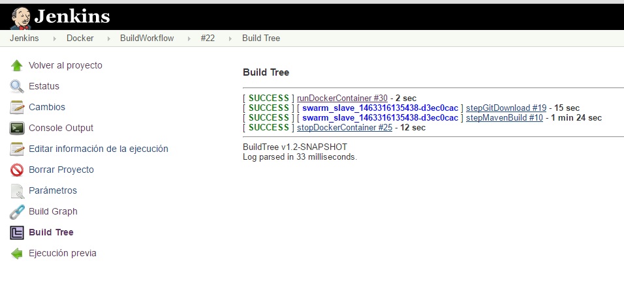This screenshot has height=298, width=624.
Task: Open the Volver al proyecto link
Action: (65, 65)
